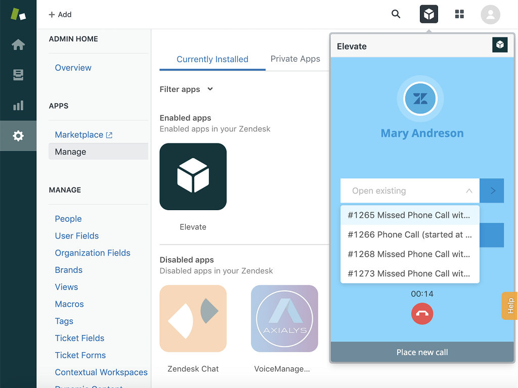Viewport: 518px width, 388px height.
Task: Open the Home icon in sidebar
Action: [18, 45]
